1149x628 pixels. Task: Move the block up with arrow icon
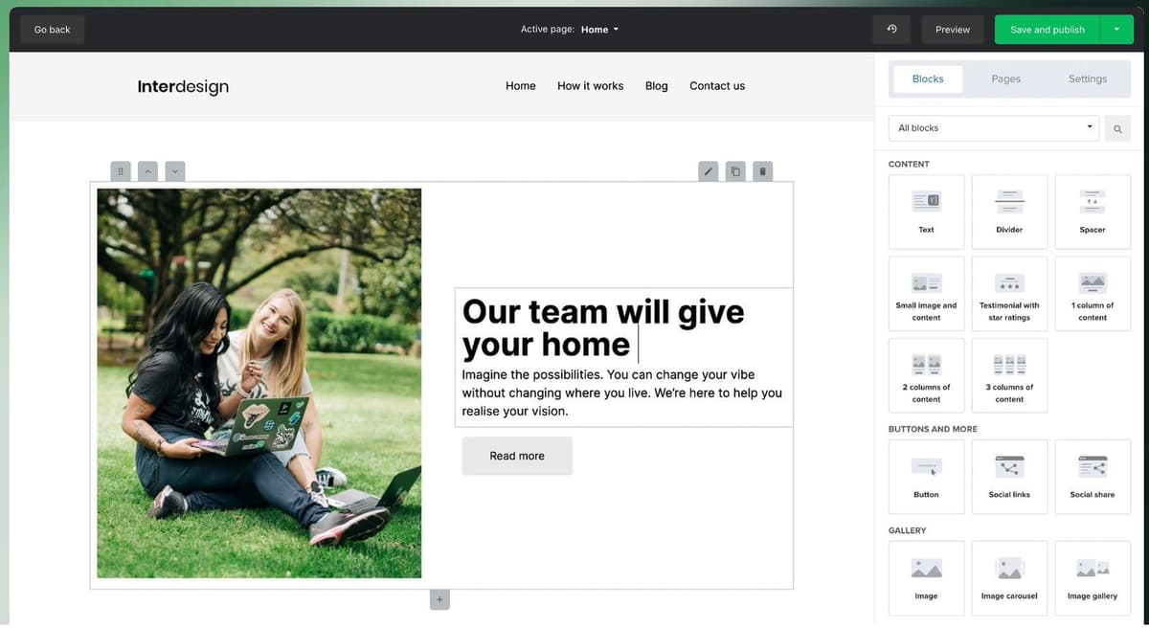pyautogui.click(x=147, y=171)
